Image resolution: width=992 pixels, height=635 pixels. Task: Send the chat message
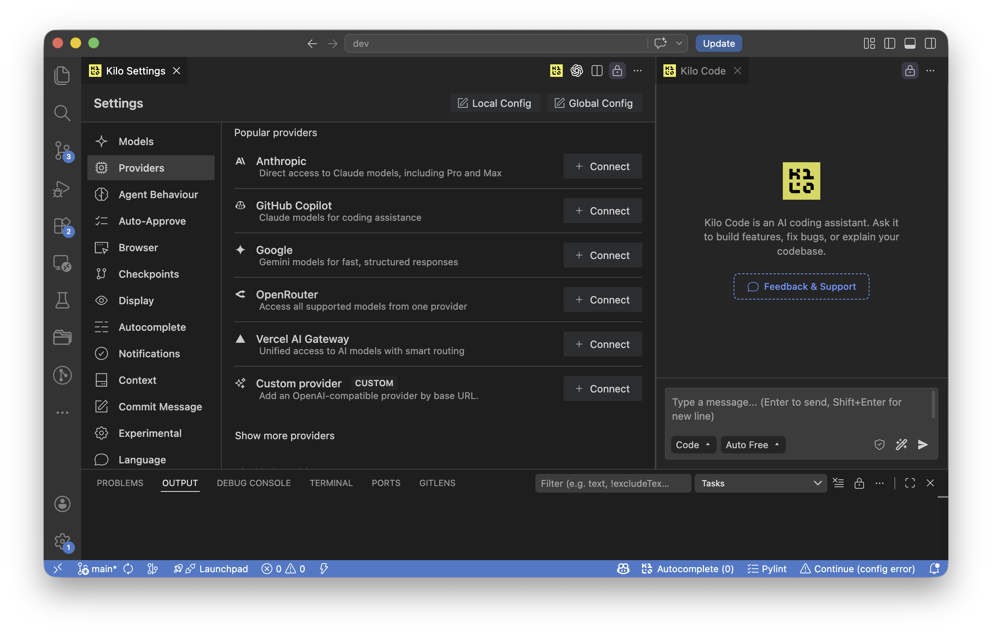(923, 445)
